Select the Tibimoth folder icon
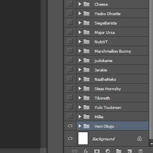The height and width of the screenshot is (153, 153). click(86, 98)
